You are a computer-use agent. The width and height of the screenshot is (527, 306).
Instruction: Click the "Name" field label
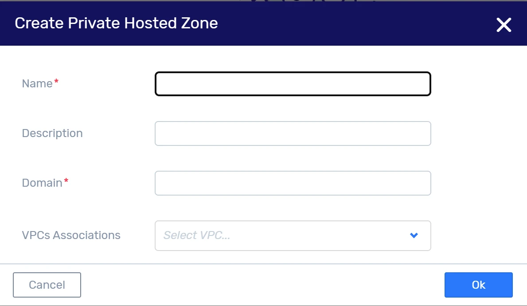pos(37,84)
